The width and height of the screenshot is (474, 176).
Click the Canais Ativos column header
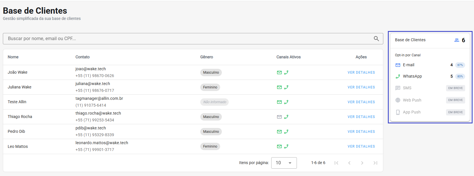[x=288, y=57]
